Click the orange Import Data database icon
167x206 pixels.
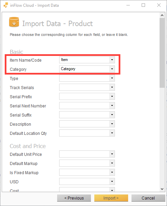(x=14, y=22)
